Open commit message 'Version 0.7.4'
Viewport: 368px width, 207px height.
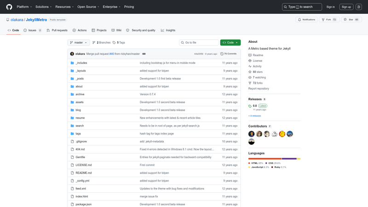click(x=148, y=94)
